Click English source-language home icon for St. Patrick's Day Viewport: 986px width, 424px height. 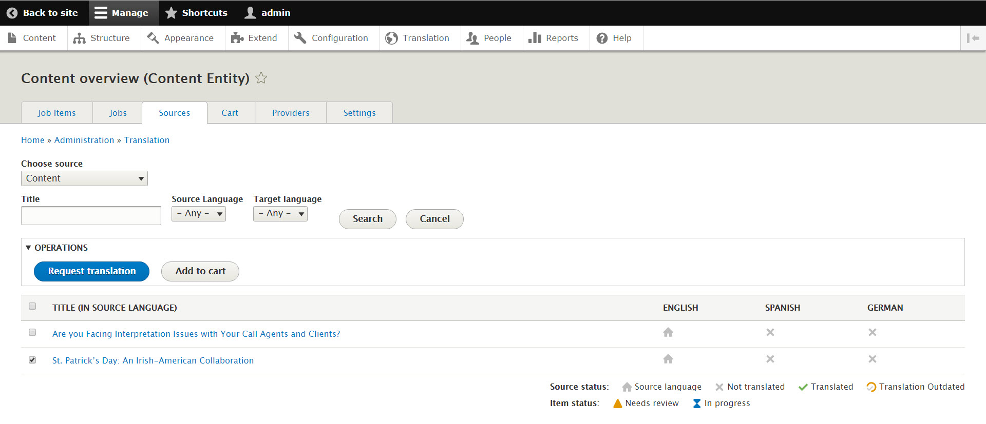click(668, 359)
